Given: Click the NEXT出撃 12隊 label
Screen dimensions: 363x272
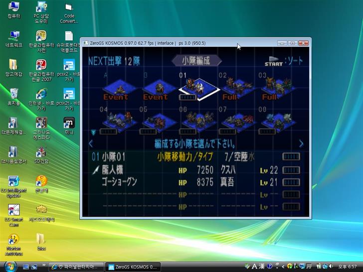Looking at the screenshot, I should pyautogui.click(x=114, y=61).
